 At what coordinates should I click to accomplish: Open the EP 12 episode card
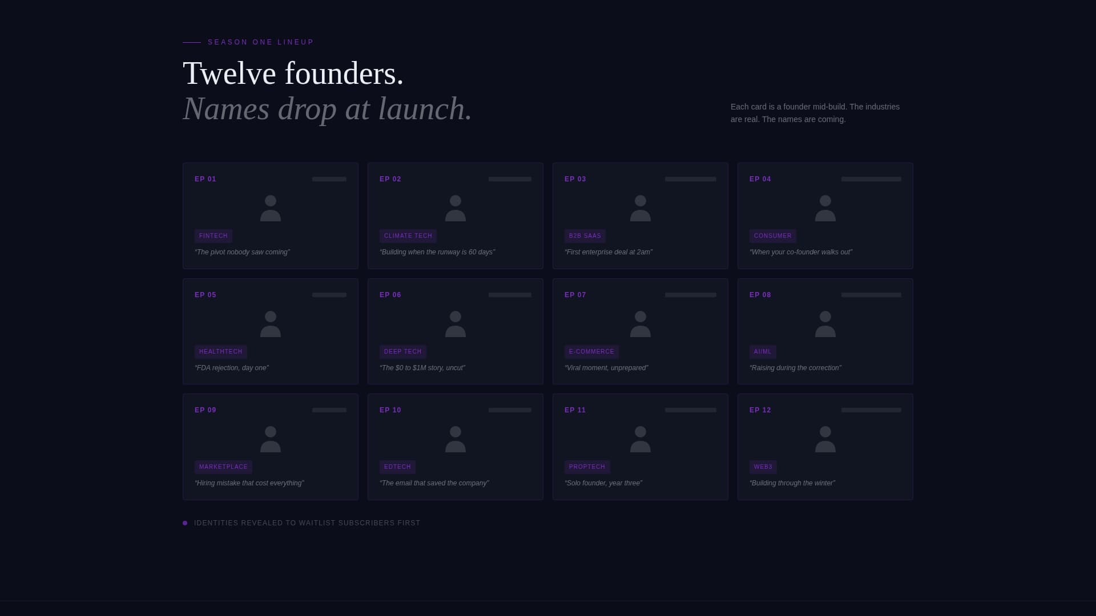(x=825, y=447)
